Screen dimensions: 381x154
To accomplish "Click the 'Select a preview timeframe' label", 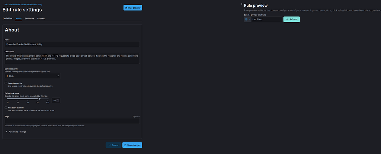I will [x=255, y=15].
